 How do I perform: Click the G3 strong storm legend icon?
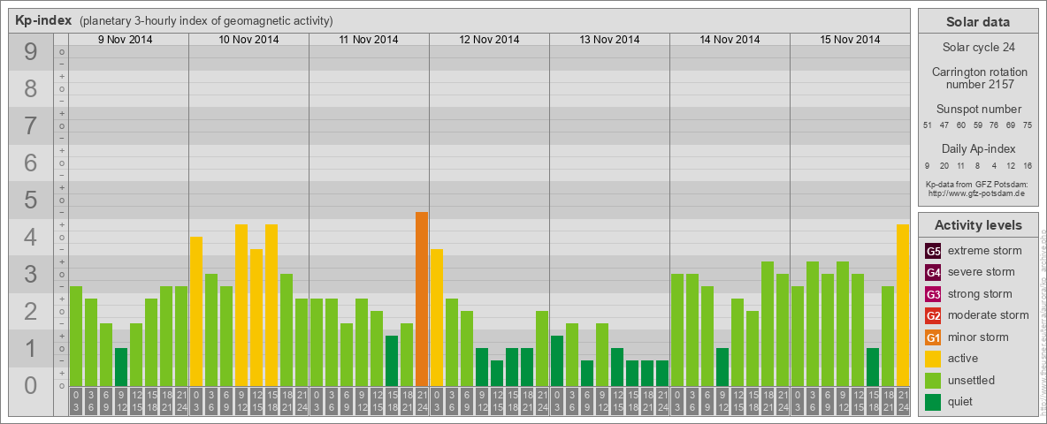pyautogui.click(x=933, y=294)
